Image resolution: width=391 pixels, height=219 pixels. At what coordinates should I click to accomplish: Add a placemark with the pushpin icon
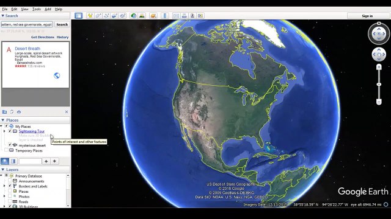(x=90, y=16)
